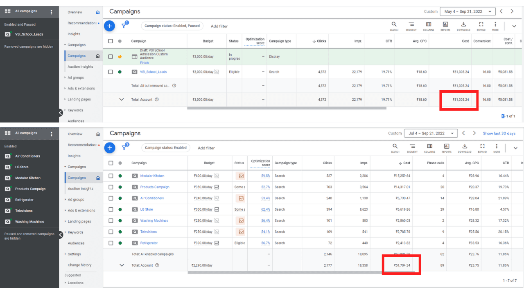524x294 pixels.
Task: Expand Total: Account row showing ₹3,000.00/day
Action: [121, 99]
